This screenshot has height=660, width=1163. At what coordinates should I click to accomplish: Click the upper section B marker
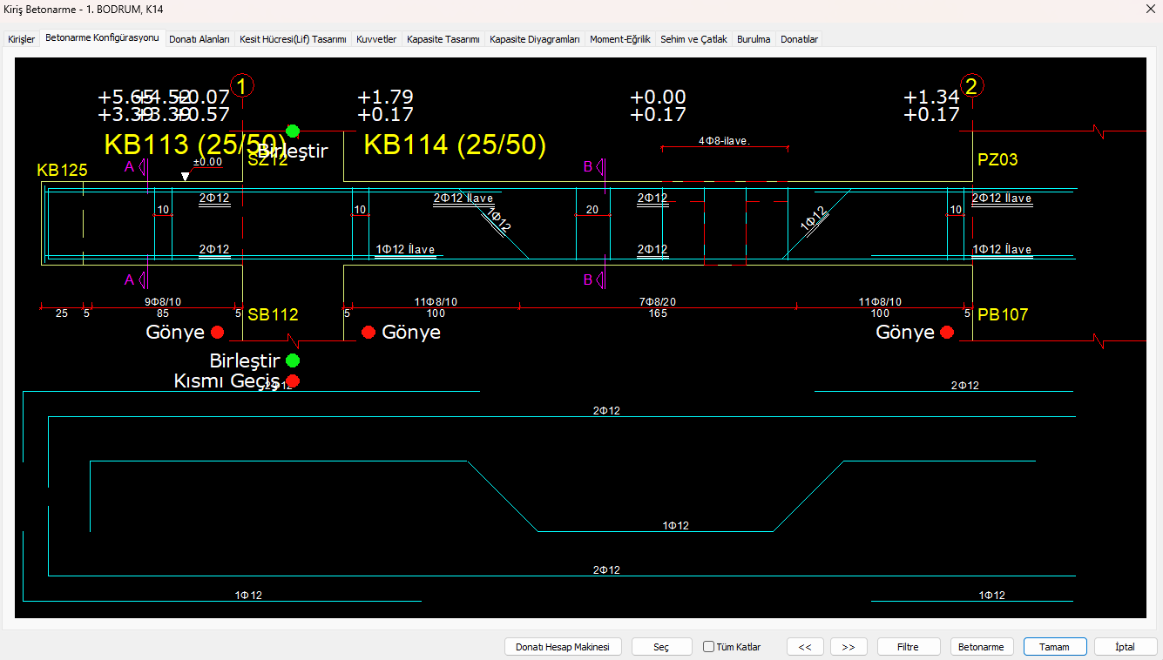594,167
